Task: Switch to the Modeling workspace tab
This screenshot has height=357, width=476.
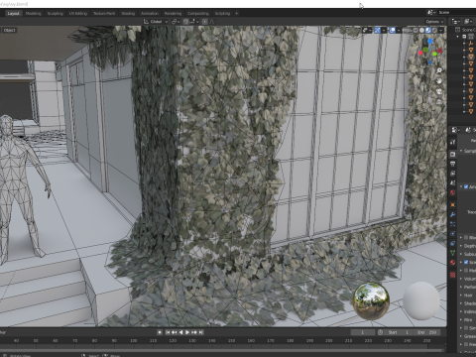Action: 34,13
